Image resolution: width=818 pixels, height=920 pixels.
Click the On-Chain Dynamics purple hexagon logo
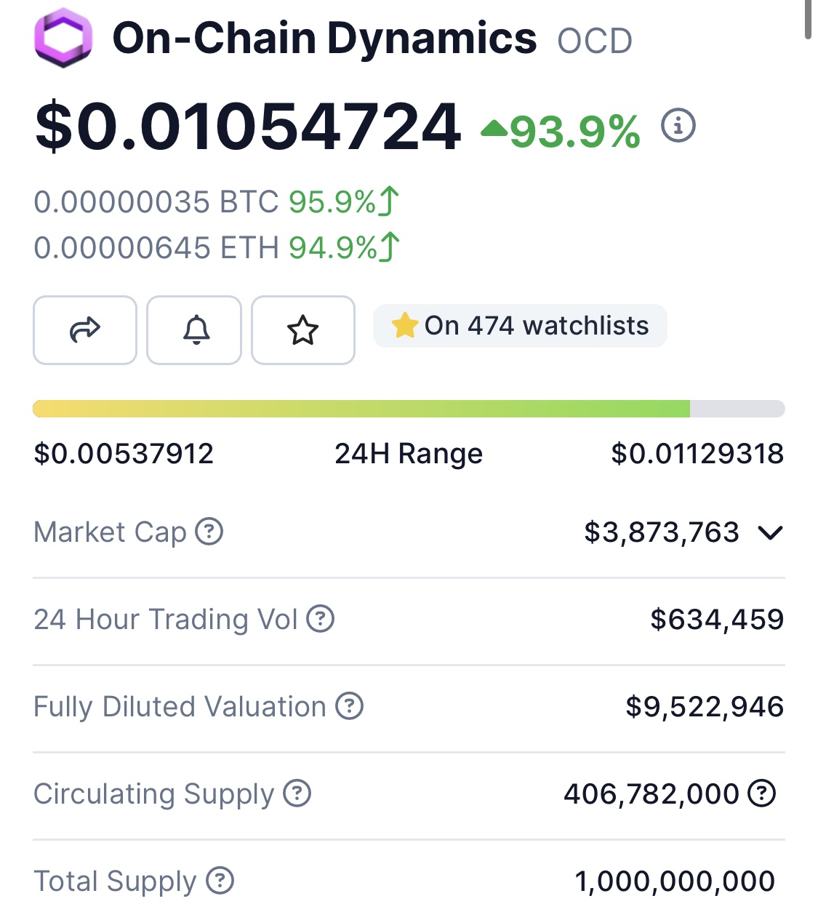pos(63,38)
